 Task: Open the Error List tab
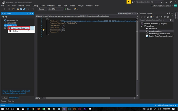click(x=11, y=101)
